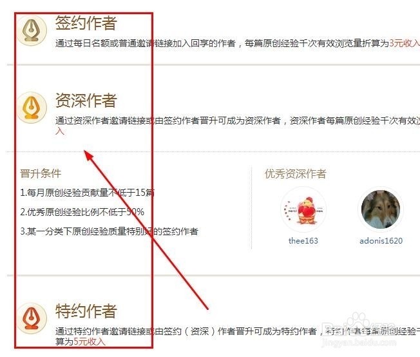Viewport: 420px width, 357px height.
Task: Click condition 3 about 签约作者 quality
Action: [x=110, y=231]
